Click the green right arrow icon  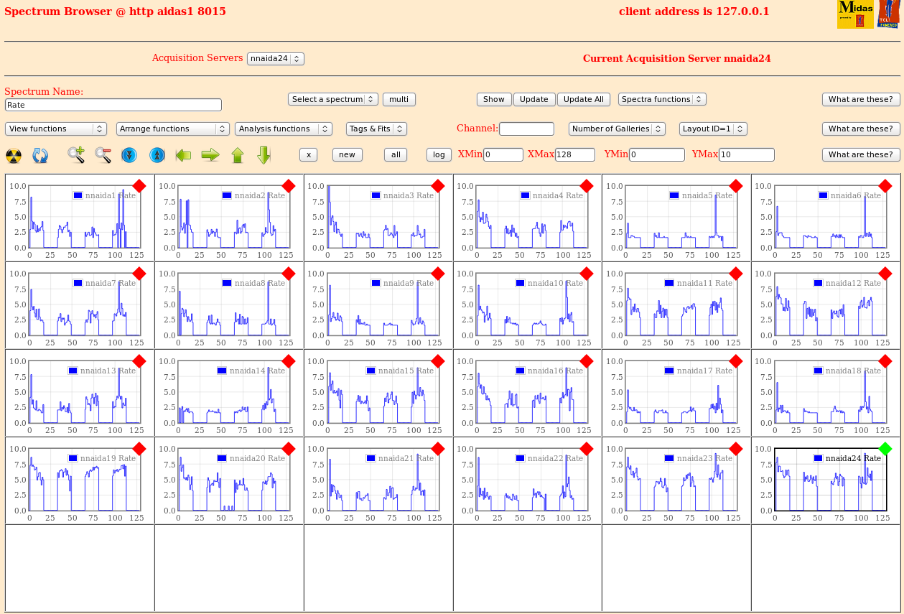click(210, 154)
